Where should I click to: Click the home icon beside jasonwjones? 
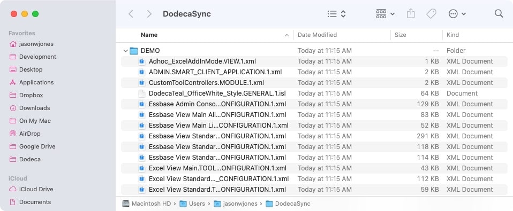click(x=13, y=44)
